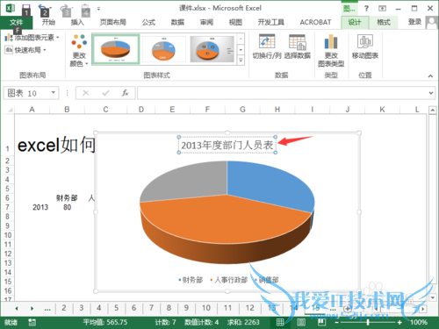Viewport: 439px width, 329px height.
Task: Switch to Developer (开发工具) tab
Action: [271, 22]
